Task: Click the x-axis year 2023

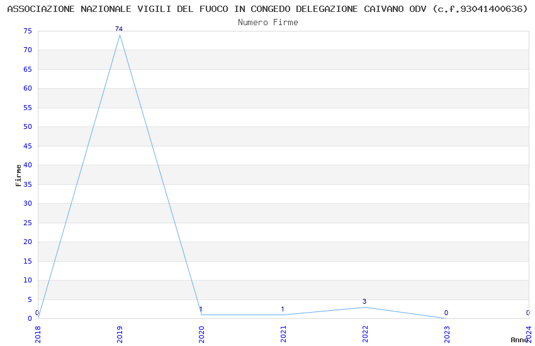Action: point(447,334)
